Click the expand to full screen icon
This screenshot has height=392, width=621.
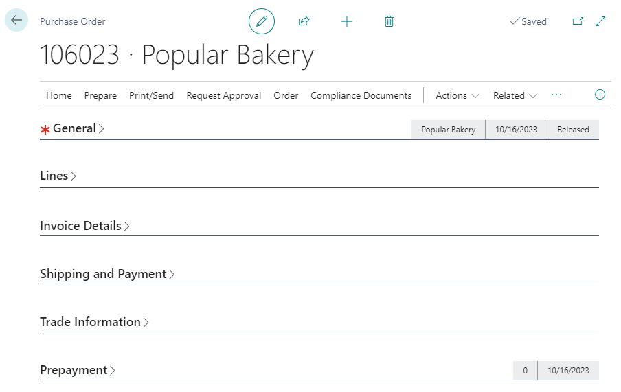600,21
